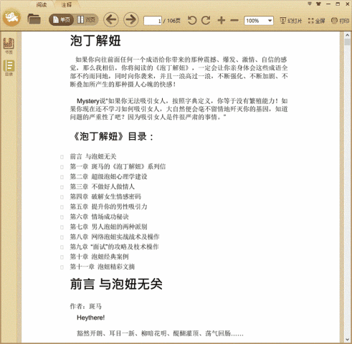Zoom out with the minus icon
This screenshot has height=344, width=352.
click(x=234, y=21)
